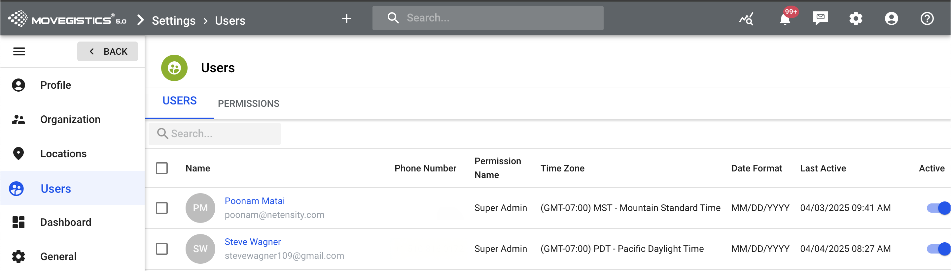The width and height of the screenshot is (951, 271).
Task: Open the settings gear in top bar
Action: (855, 18)
